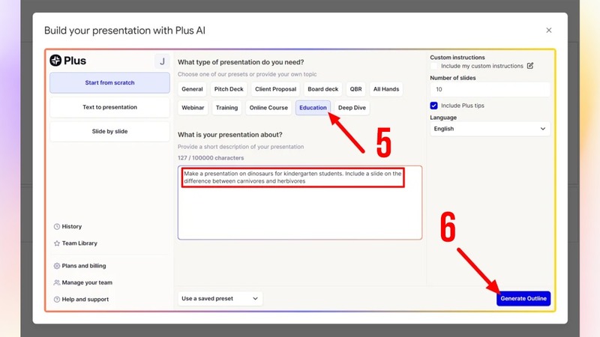600x337 pixels.
Task: Choose the Deep Dive preset
Action: click(x=352, y=108)
